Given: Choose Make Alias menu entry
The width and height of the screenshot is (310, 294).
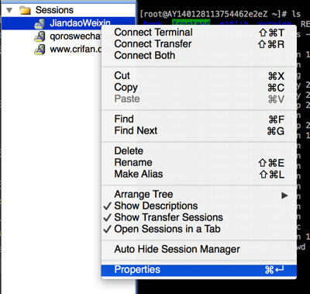Looking at the screenshot, I should (199, 174).
